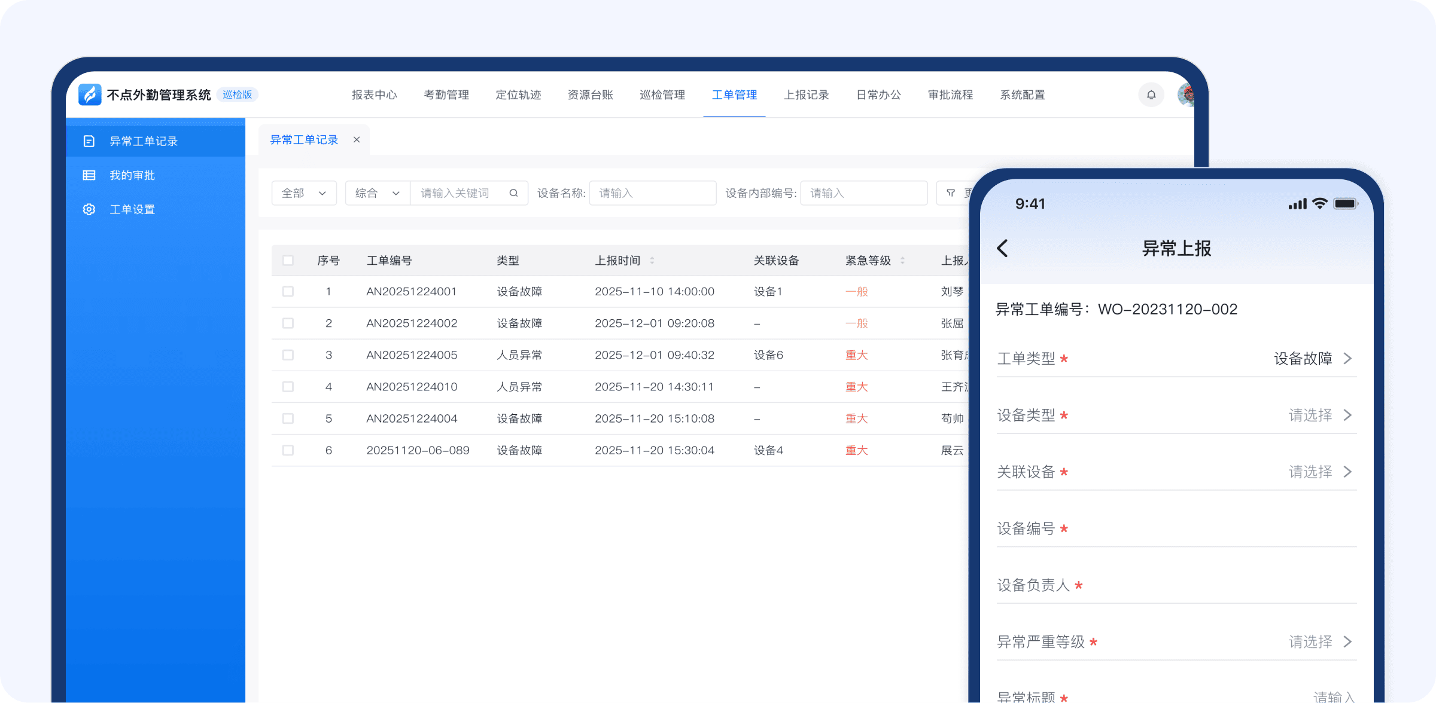Toggle the 上报时间 column sort arrows
Image resolution: width=1436 pixels, height=703 pixels.
coord(652,260)
